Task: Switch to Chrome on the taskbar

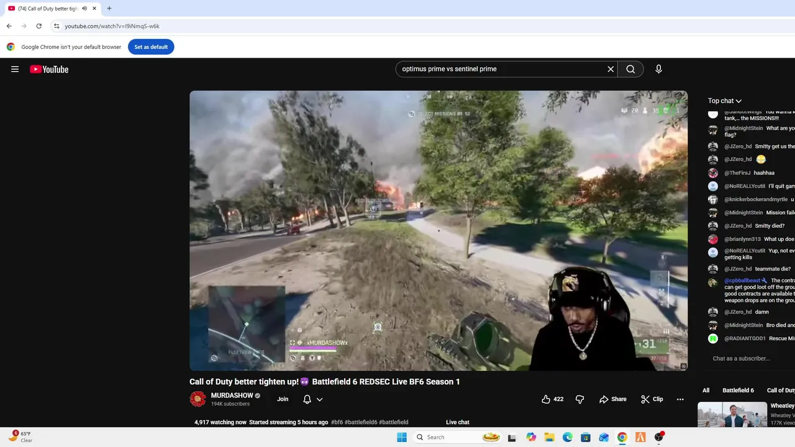Action: tap(622, 437)
